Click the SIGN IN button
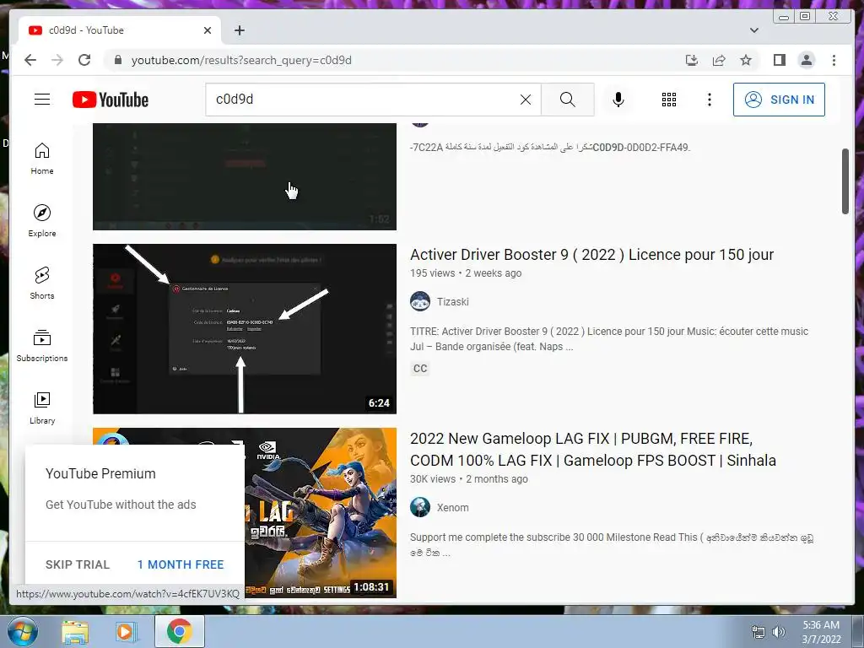The height and width of the screenshot is (648, 864). 779,100
